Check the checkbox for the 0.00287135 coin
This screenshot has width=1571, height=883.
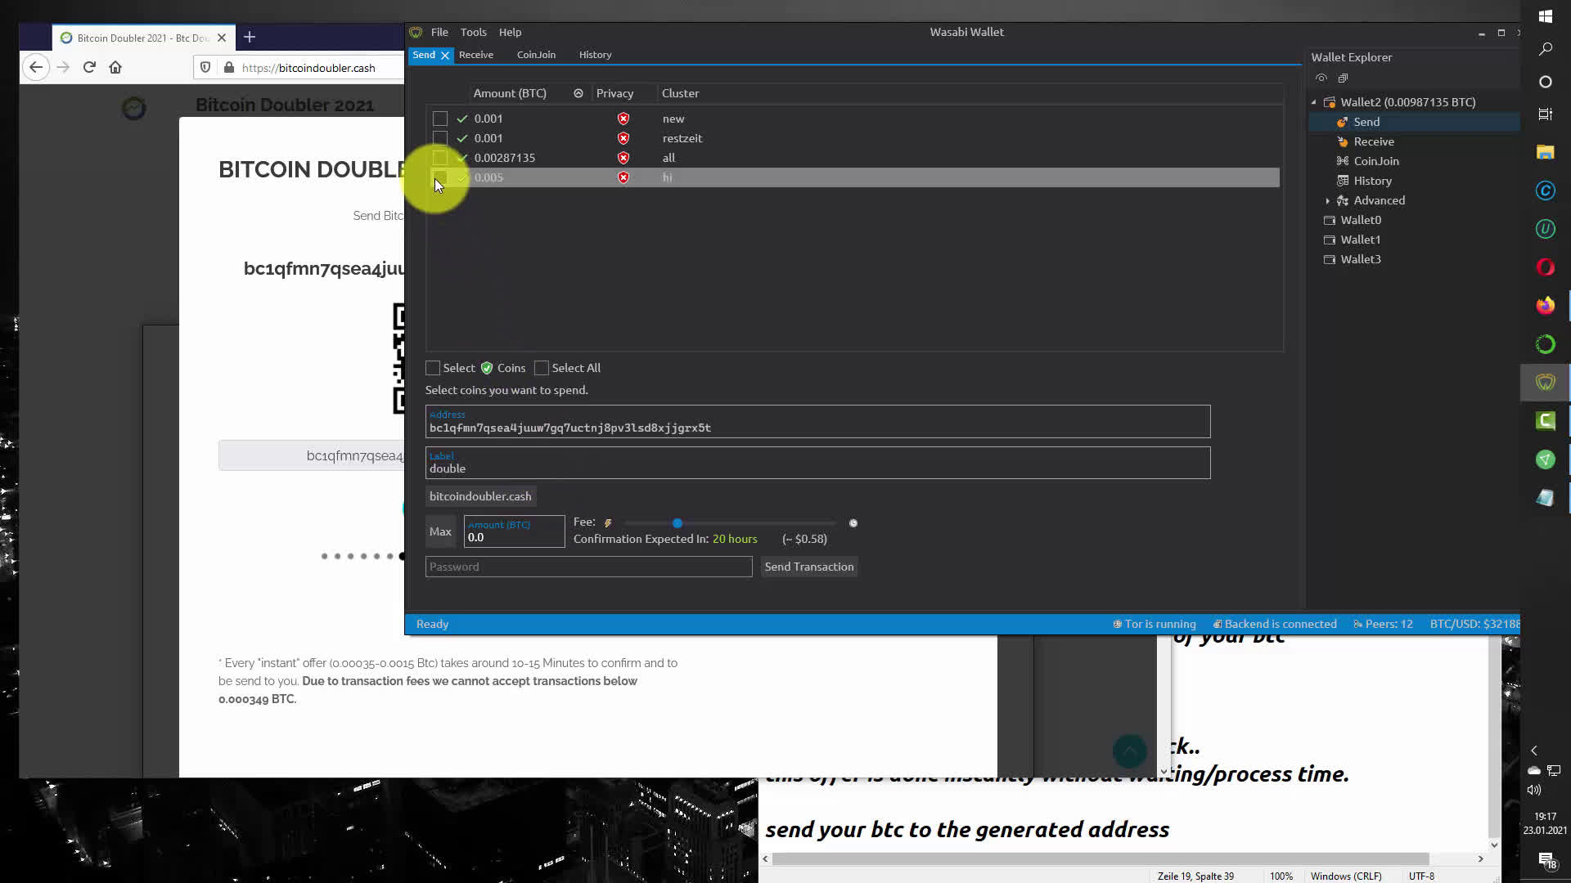pyautogui.click(x=440, y=158)
